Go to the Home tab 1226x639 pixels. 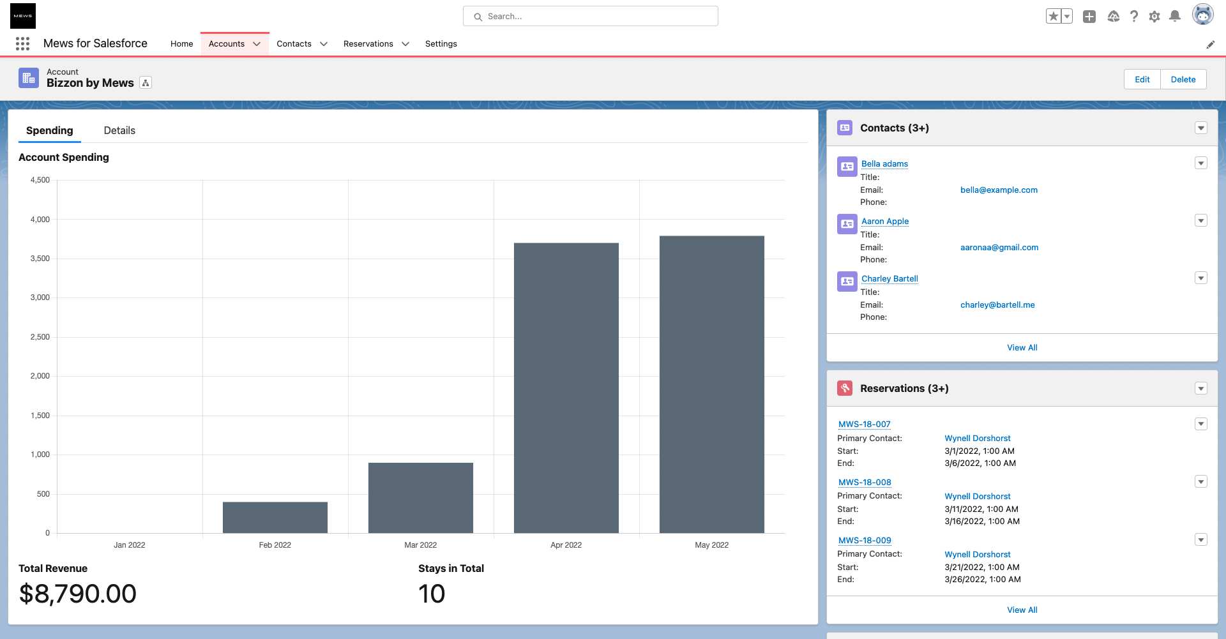tap(182, 44)
